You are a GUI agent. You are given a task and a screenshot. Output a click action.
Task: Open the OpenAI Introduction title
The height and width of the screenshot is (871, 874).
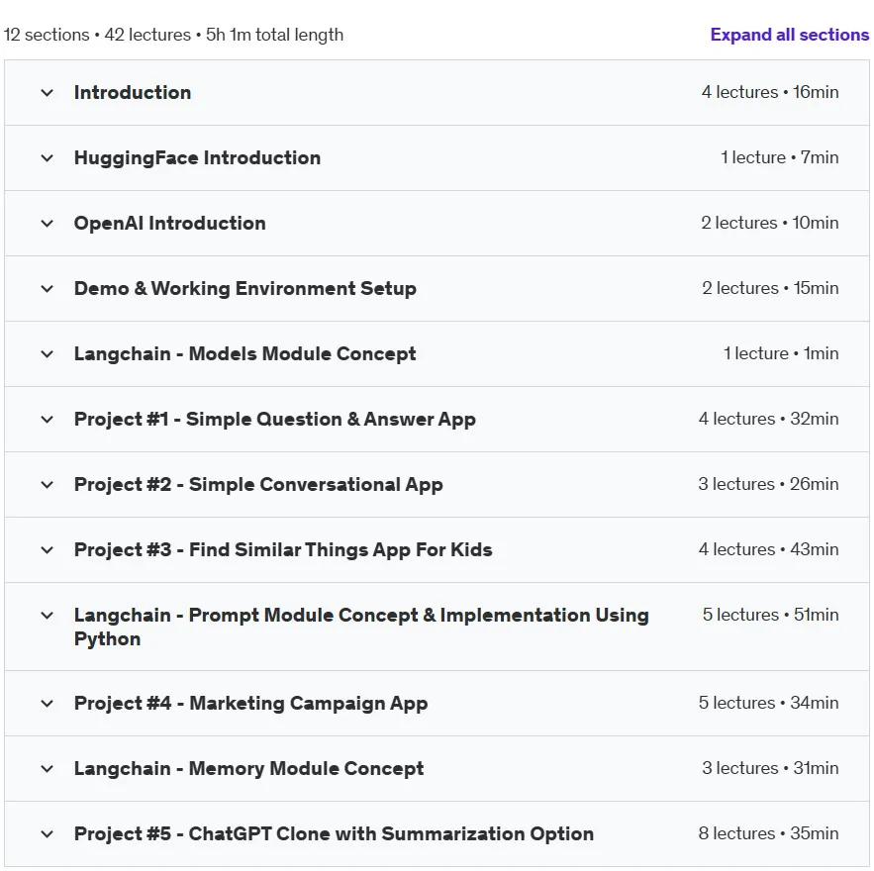170,223
